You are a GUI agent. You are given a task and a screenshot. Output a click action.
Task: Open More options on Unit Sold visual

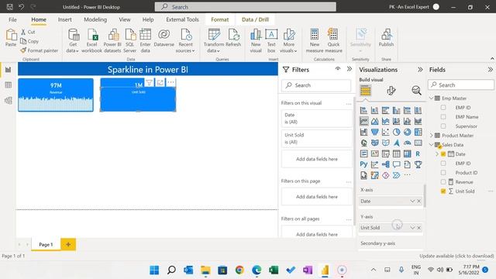[170, 83]
